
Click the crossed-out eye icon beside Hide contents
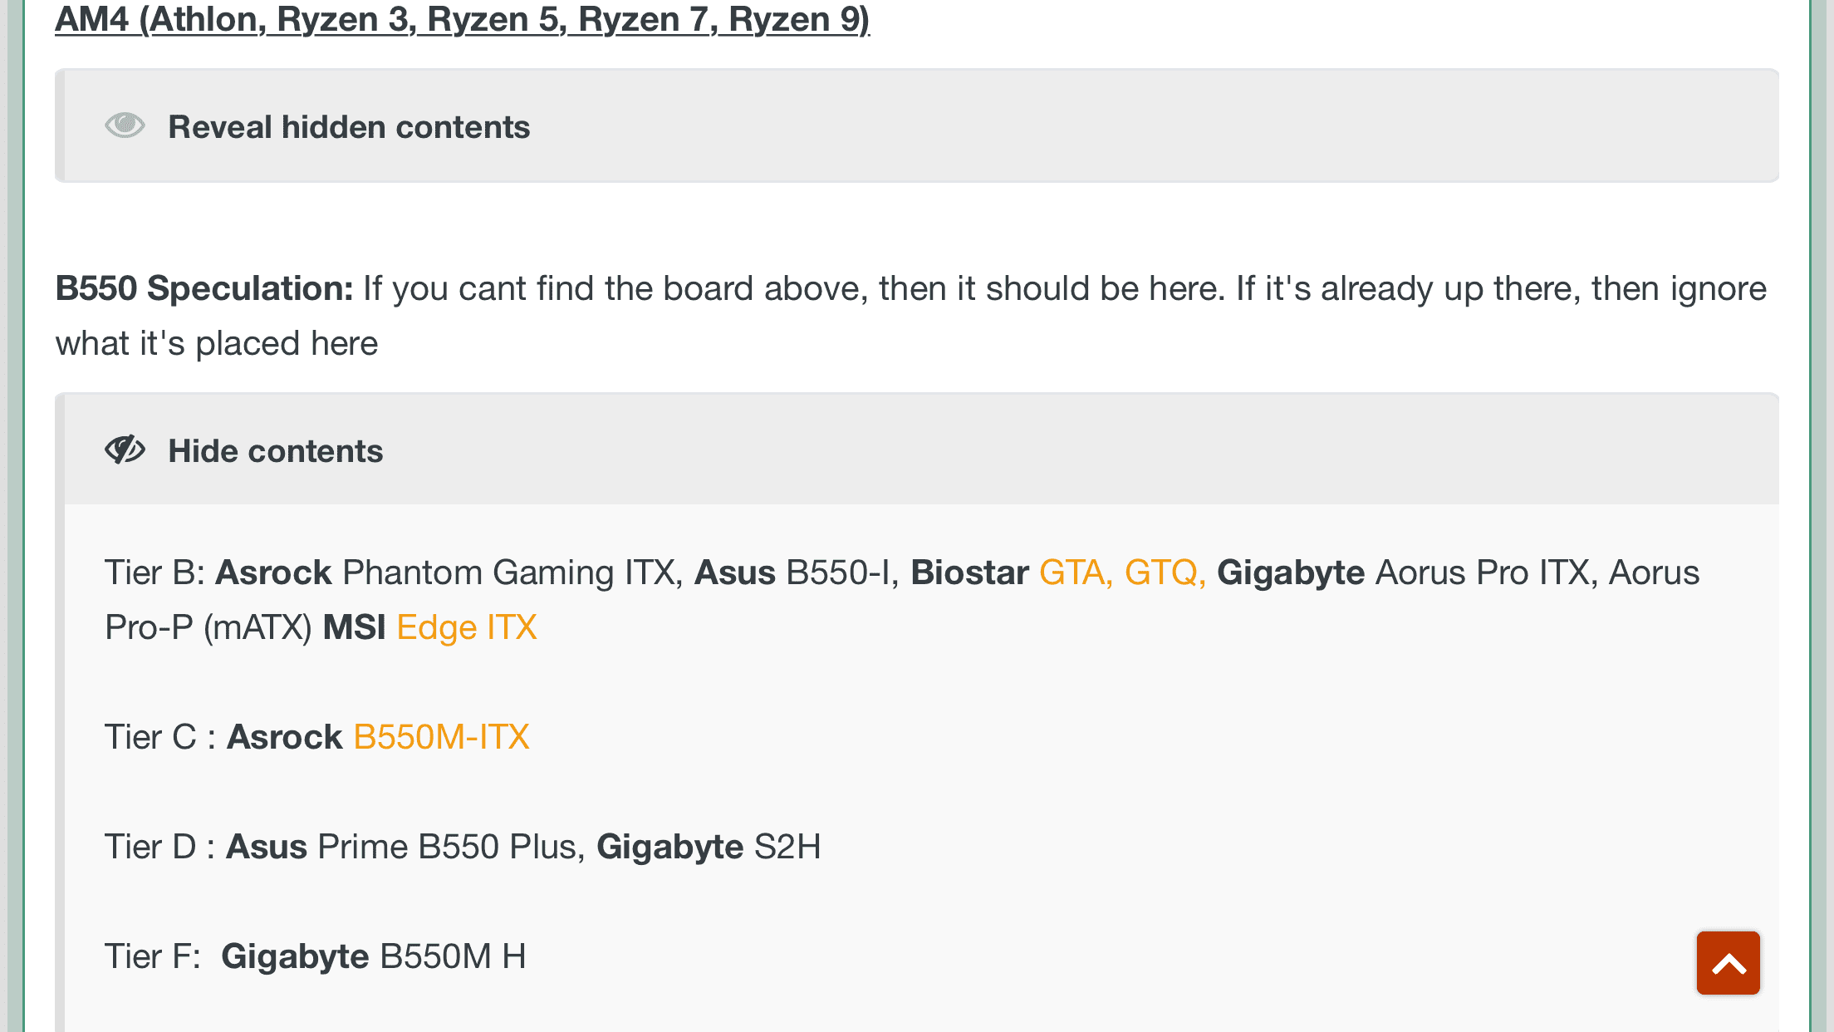coord(125,450)
